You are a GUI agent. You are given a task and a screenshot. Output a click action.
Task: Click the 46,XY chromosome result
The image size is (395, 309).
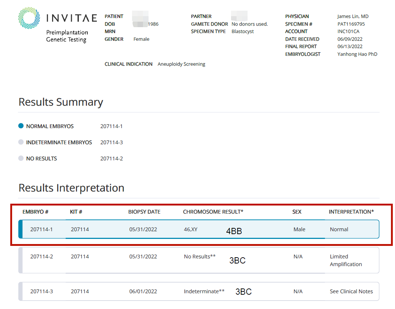pyautogui.click(x=191, y=229)
